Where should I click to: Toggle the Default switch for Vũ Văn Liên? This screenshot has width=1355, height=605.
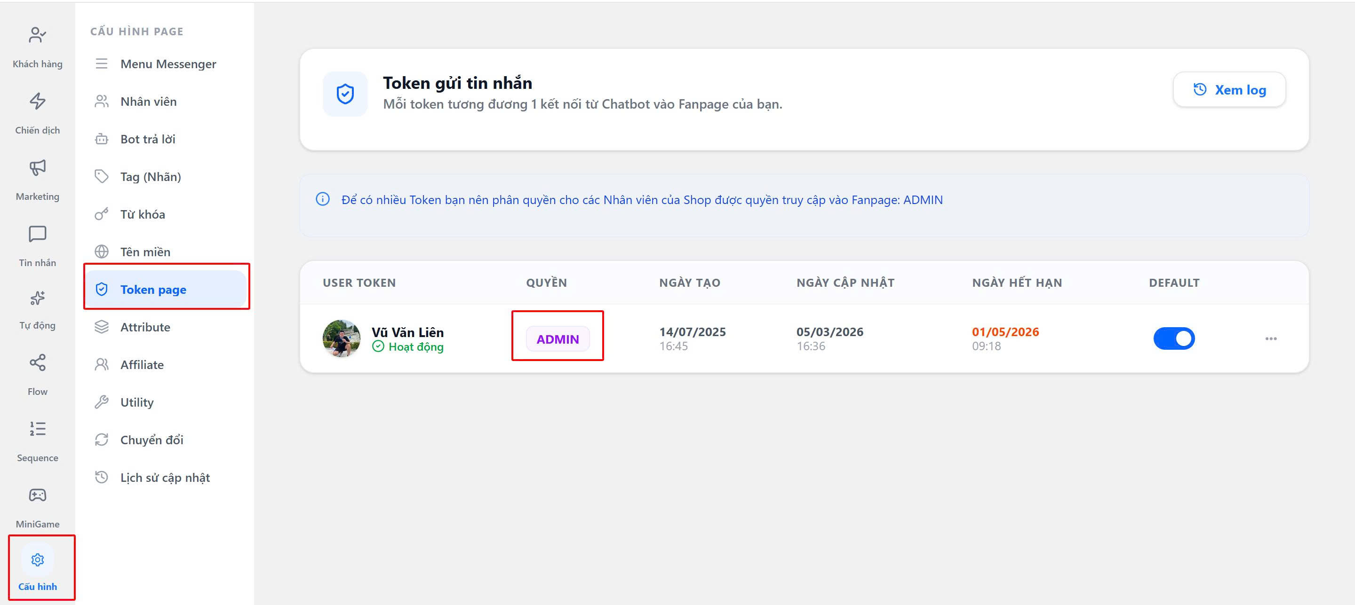[1173, 338]
